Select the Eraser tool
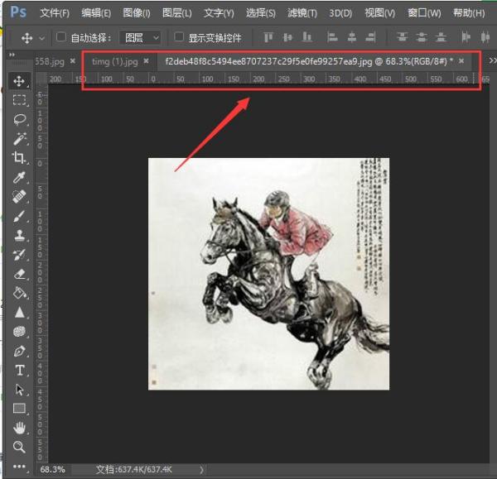The height and width of the screenshot is (479, 497). click(x=19, y=274)
